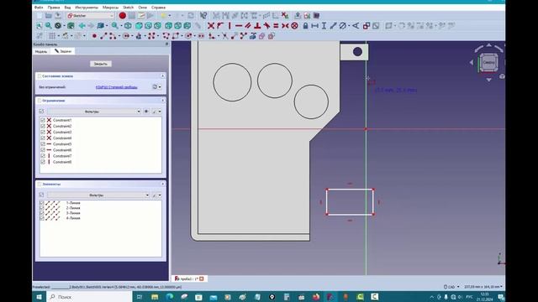
Task: Toggle visibility checkbox for Constraint2
Action: pyautogui.click(x=43, y=126)
